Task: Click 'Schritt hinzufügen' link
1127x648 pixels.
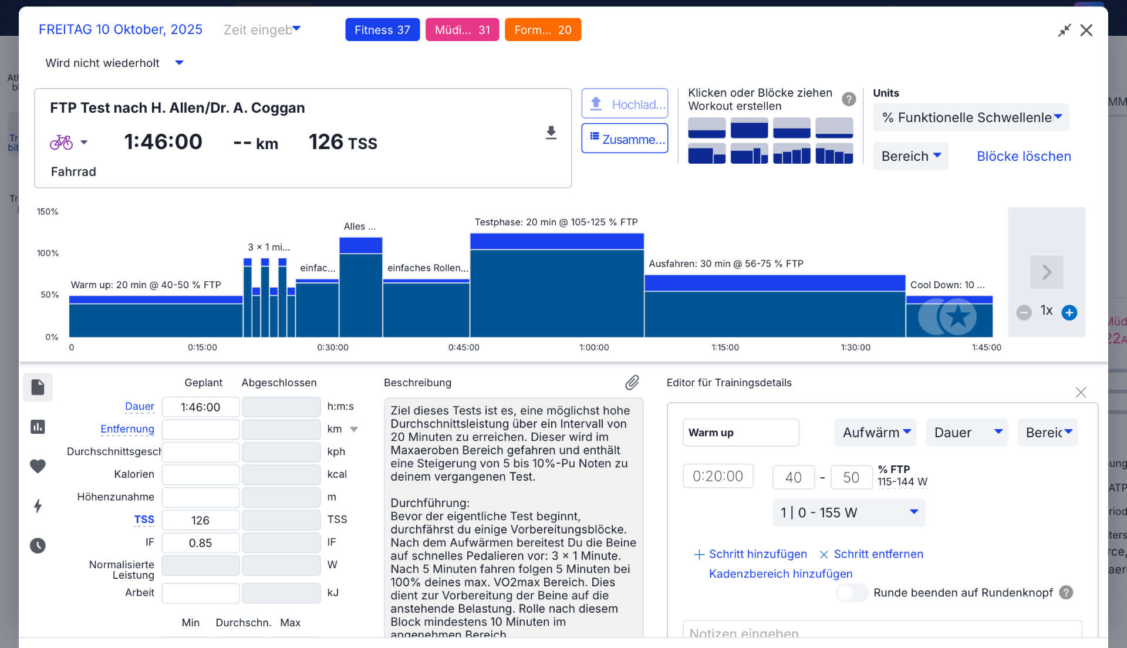Action: point(757,554)
